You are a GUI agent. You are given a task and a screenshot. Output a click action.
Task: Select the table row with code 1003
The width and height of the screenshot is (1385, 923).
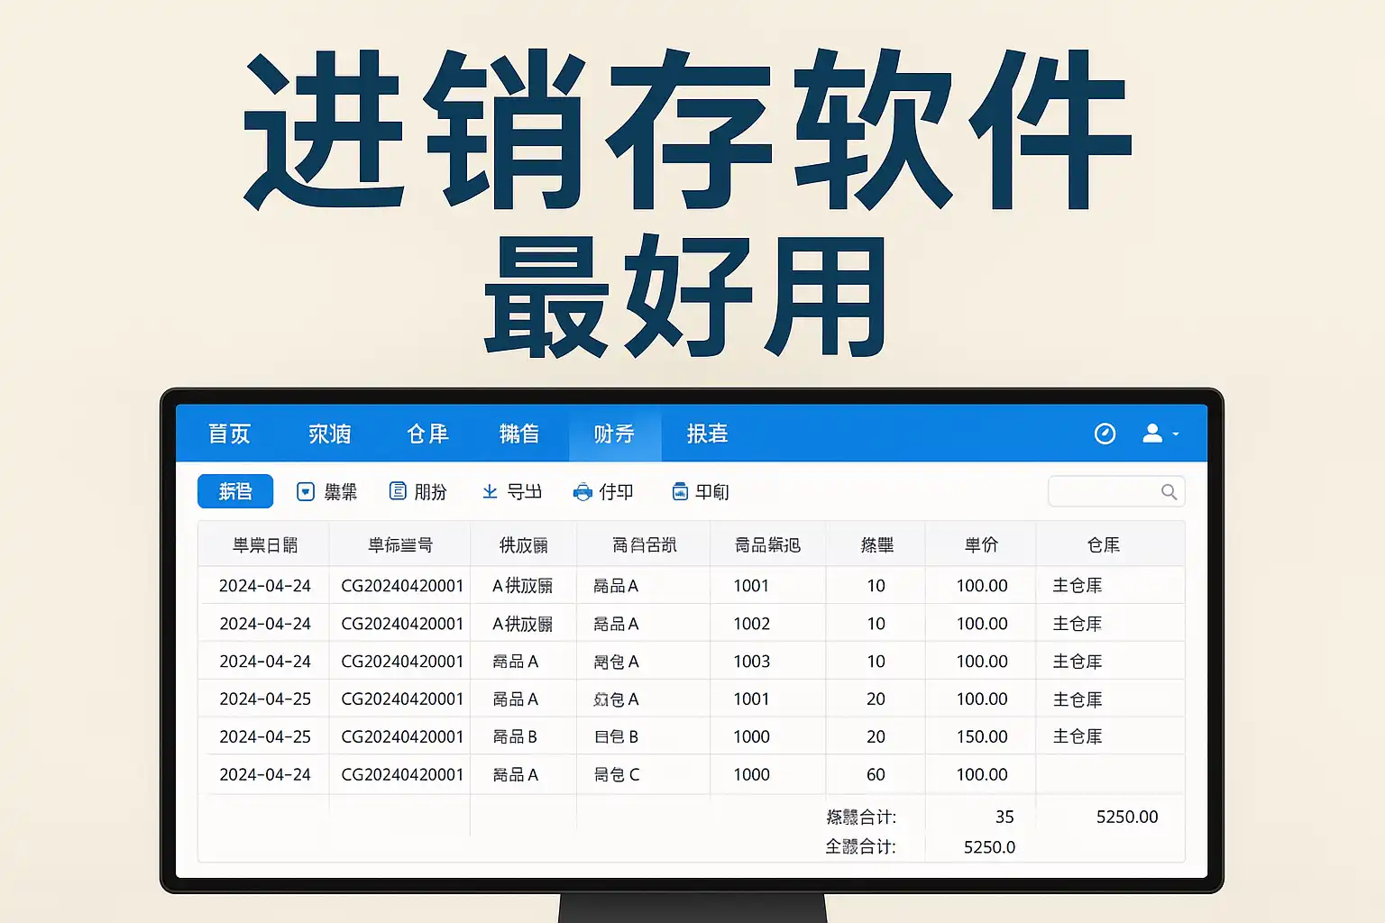point(690,662)
